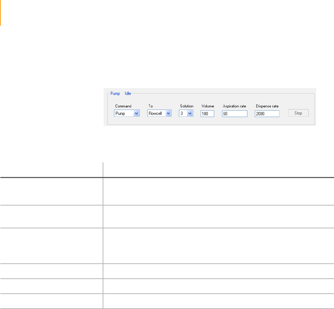
Task: Click the Idle status text
Action: (128, 93)
